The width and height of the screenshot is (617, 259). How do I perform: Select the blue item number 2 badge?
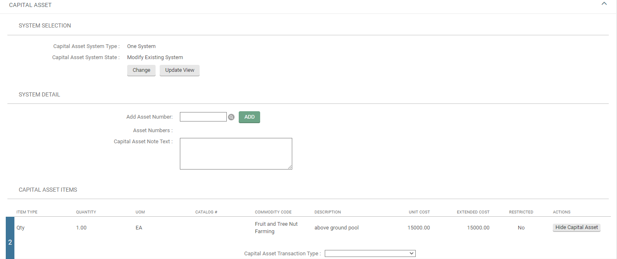pos(10,242)
